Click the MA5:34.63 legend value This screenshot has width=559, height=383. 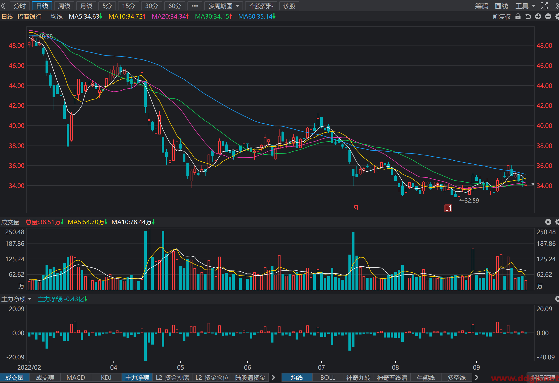tap(86, 17)
